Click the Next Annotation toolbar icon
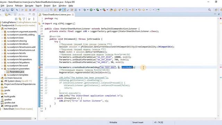222x125 pixels. point(127,10)
